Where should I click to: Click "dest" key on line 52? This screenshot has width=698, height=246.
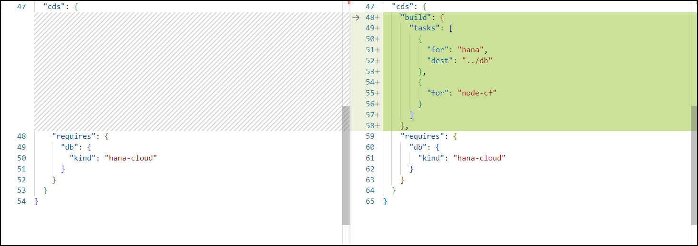[440, 61]
